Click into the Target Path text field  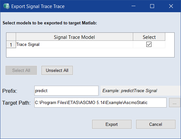click(100, 102)
